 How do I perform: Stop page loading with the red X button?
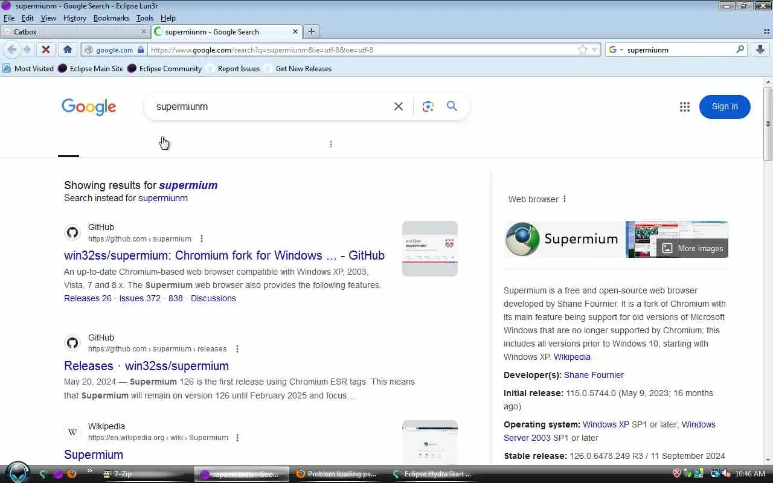click(x=45, y=50)
